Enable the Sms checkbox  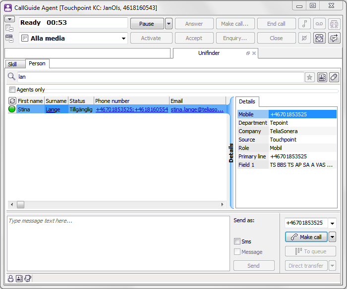pyautogui.click(x=237, y=241)
